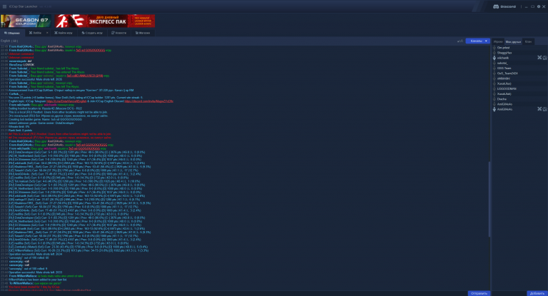Viewport: 548px width, 296px height.
Task: Switch to the Игроки list tab
Action: pos(498,41)
